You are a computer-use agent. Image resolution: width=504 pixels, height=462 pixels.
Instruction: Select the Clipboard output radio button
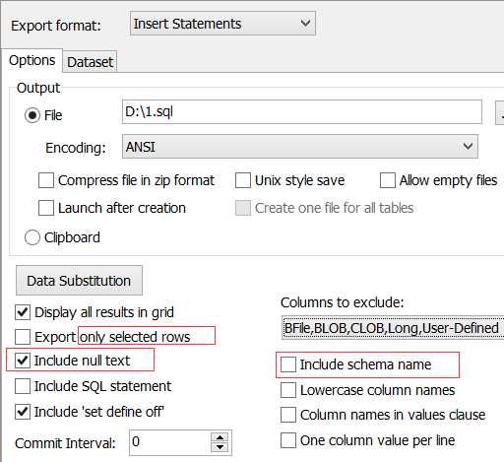tap(32, 237)
